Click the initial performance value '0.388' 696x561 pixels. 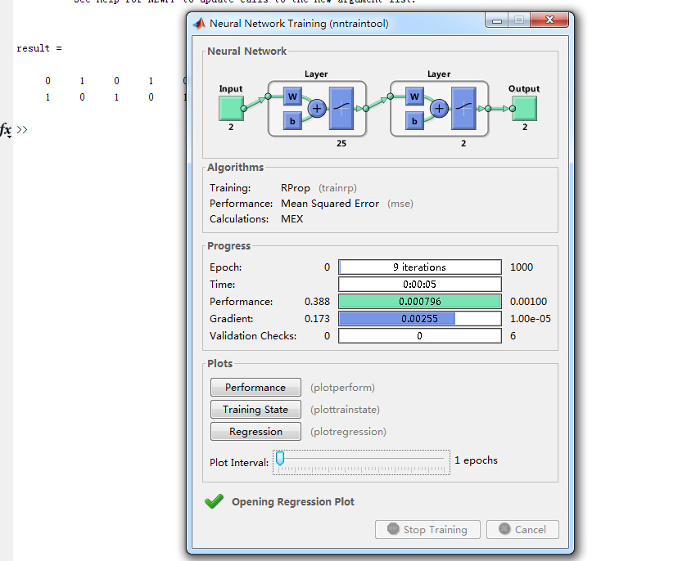click(x=318, y=302)
